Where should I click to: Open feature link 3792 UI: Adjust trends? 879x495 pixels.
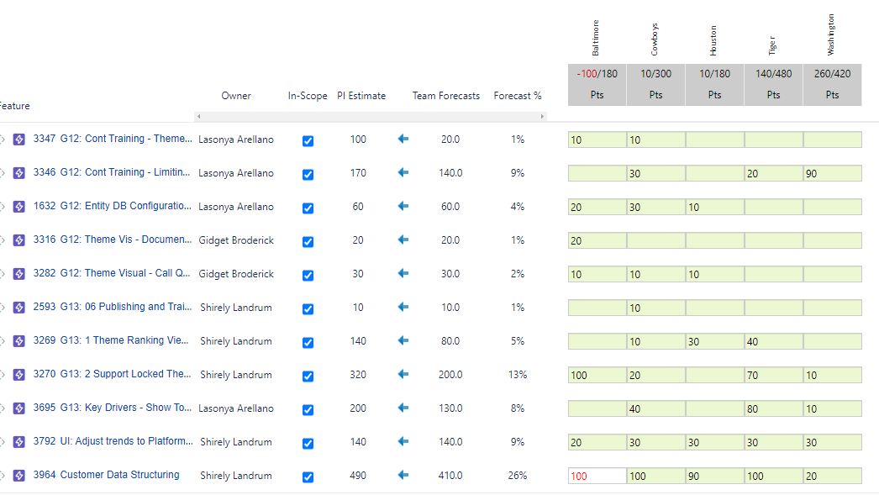[113, 441]
